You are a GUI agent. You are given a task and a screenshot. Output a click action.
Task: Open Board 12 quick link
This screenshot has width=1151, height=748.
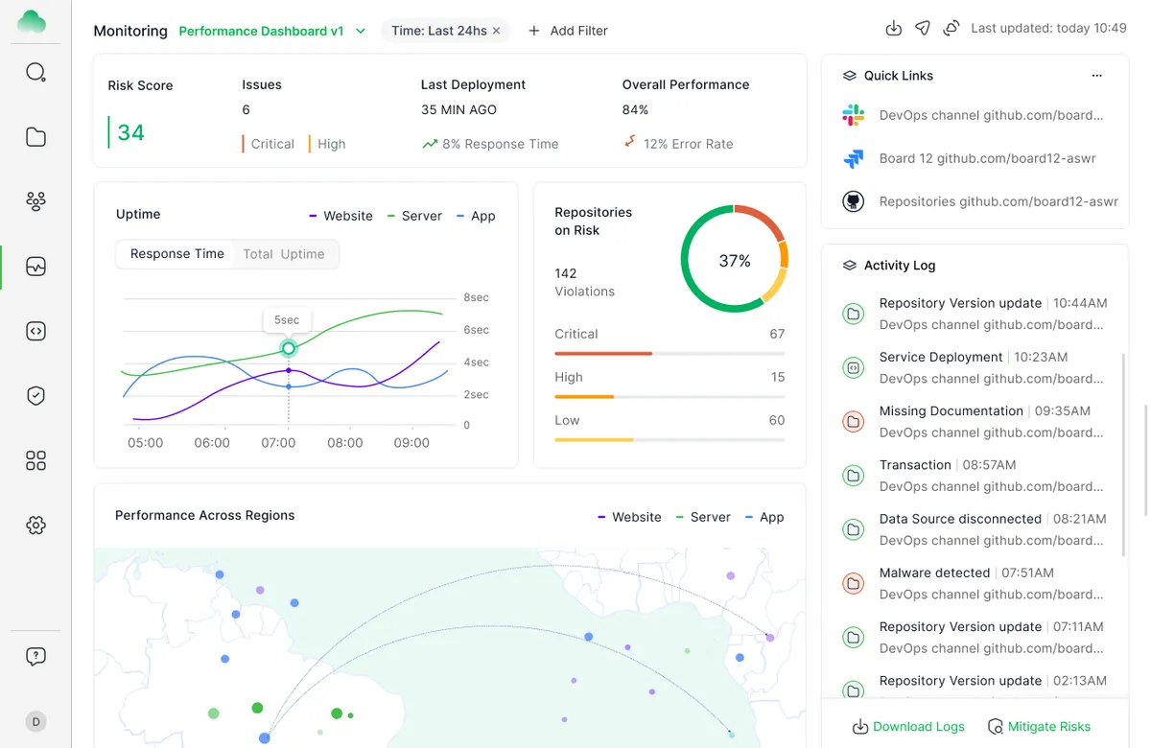pos(987,158)
